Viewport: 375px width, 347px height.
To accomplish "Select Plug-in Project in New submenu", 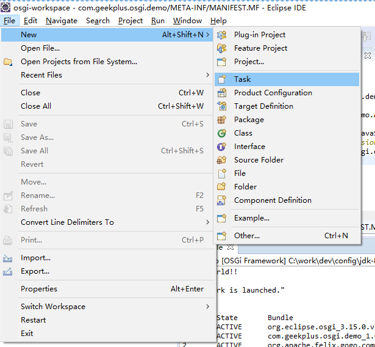I will 287,35.
